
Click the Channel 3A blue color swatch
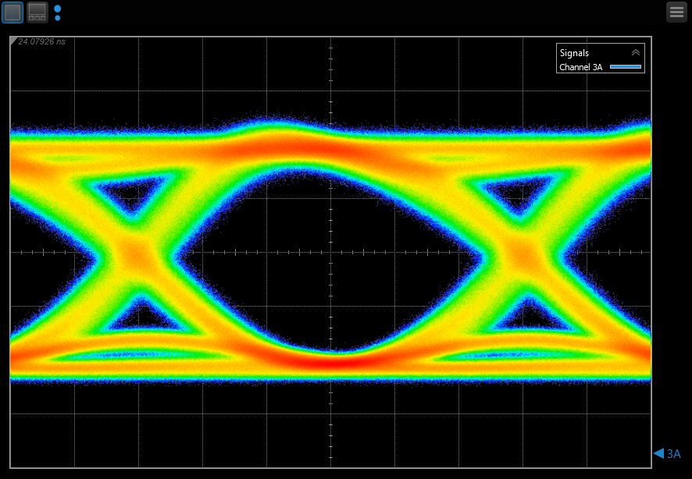pos(626,67)
